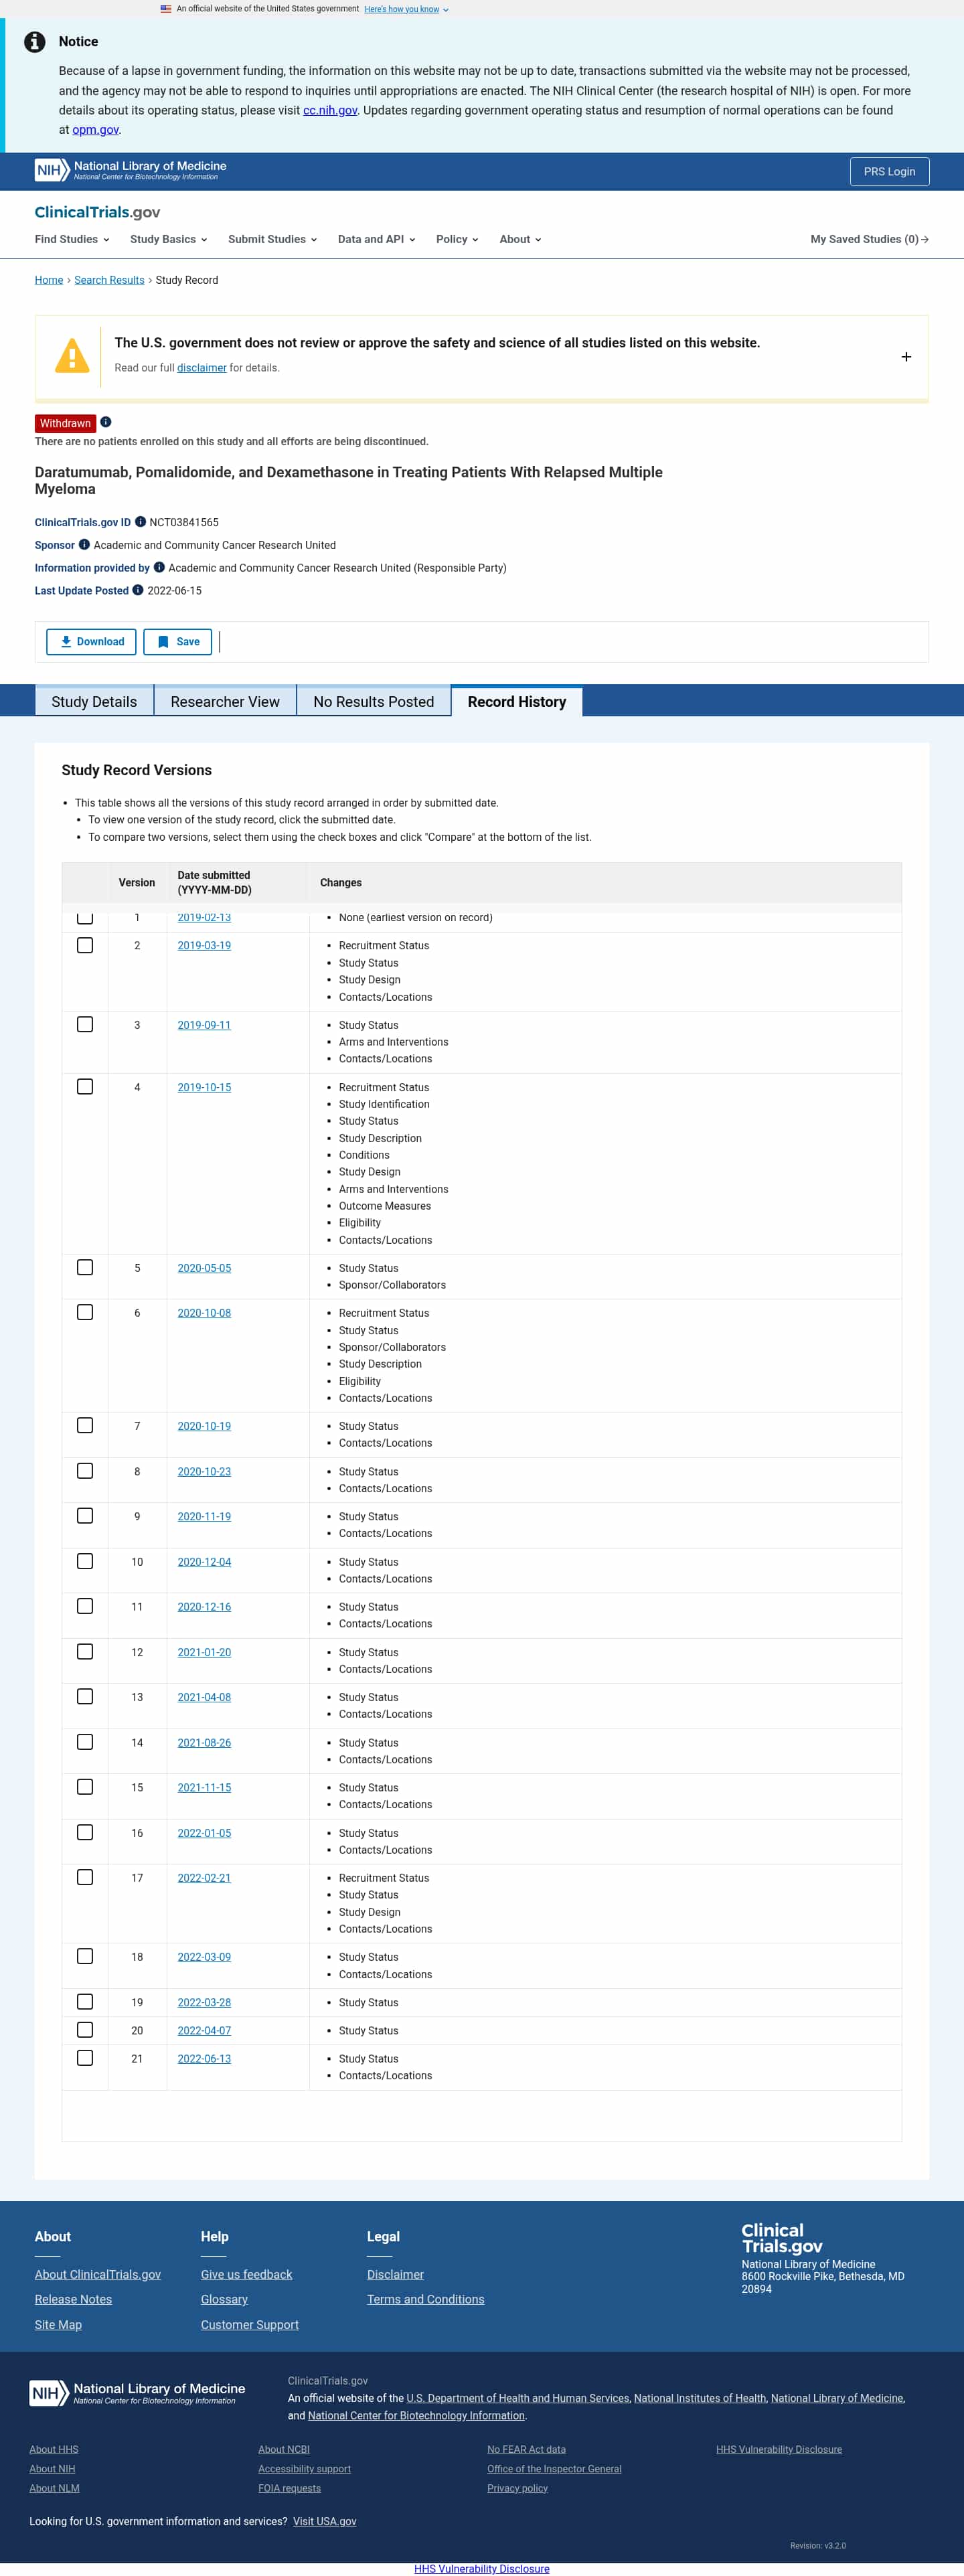Open version submitted 2020-10-08
The width and height of the screenshot is (964, 2576).
point(204,1313)
